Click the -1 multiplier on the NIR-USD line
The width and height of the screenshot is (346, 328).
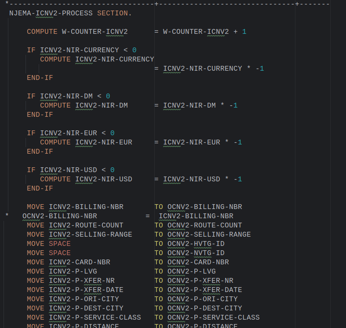point(237,179)
